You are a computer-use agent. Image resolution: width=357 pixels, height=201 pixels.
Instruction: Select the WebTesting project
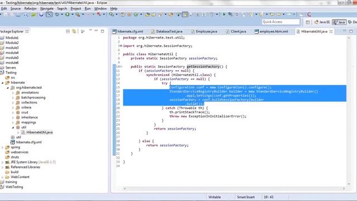(14, 187)
